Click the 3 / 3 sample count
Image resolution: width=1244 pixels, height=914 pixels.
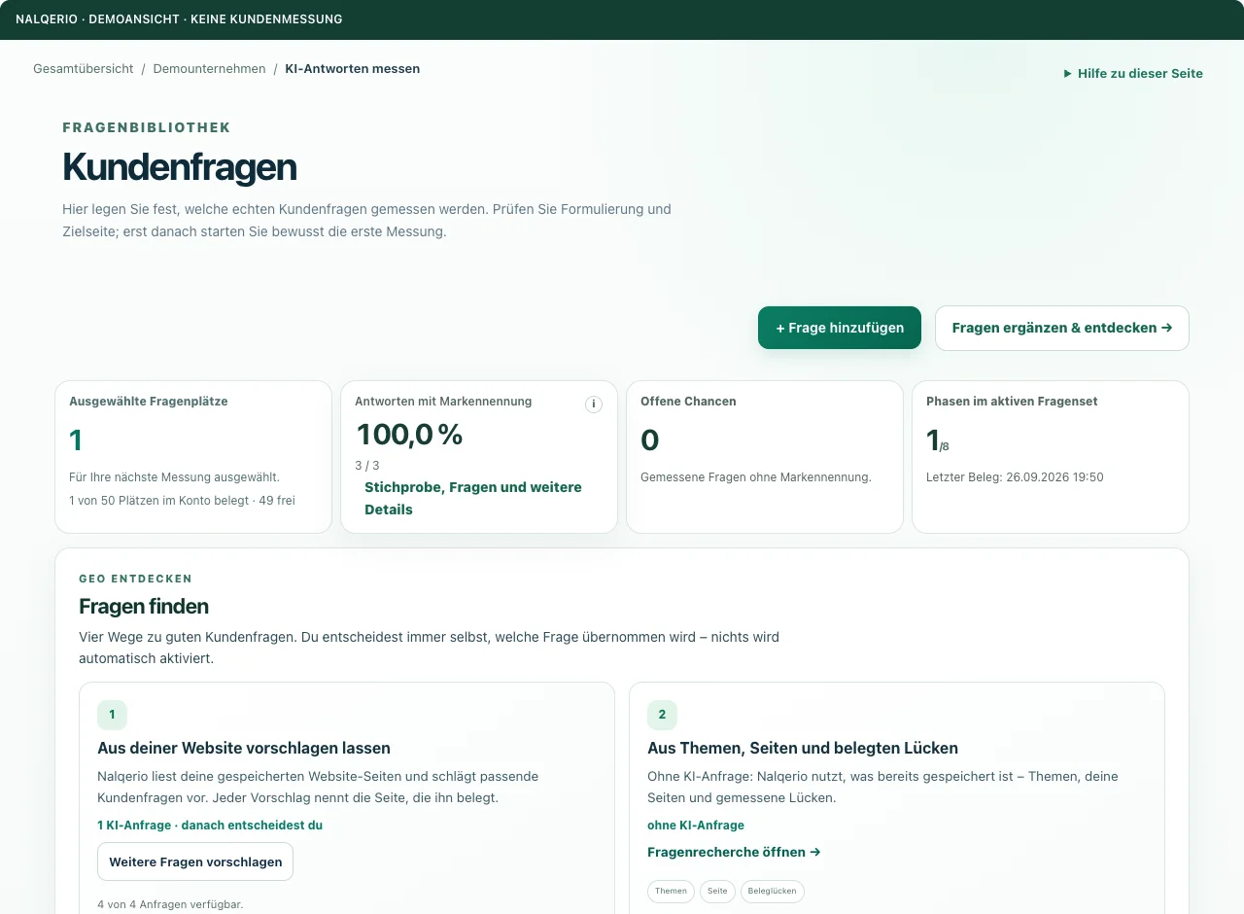coord(367,466)
